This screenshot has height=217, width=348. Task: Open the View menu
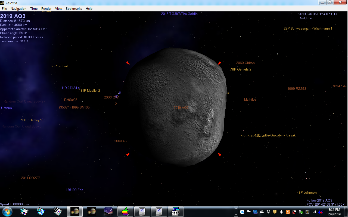[58, 9]
